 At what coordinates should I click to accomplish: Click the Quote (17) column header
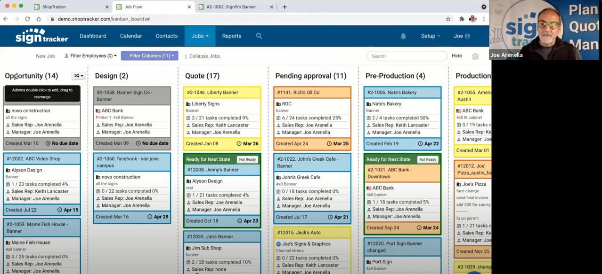(202, 76)
